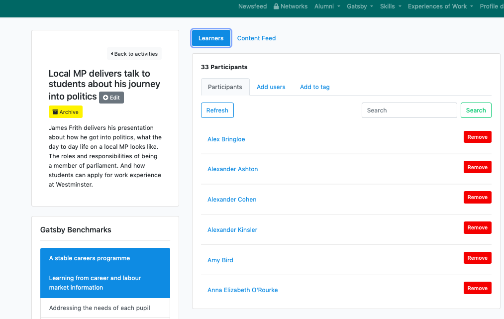Screen dimensions: 504x319
Task: Click the back arrow icon before Back to activities
Action: coord(112,54)
